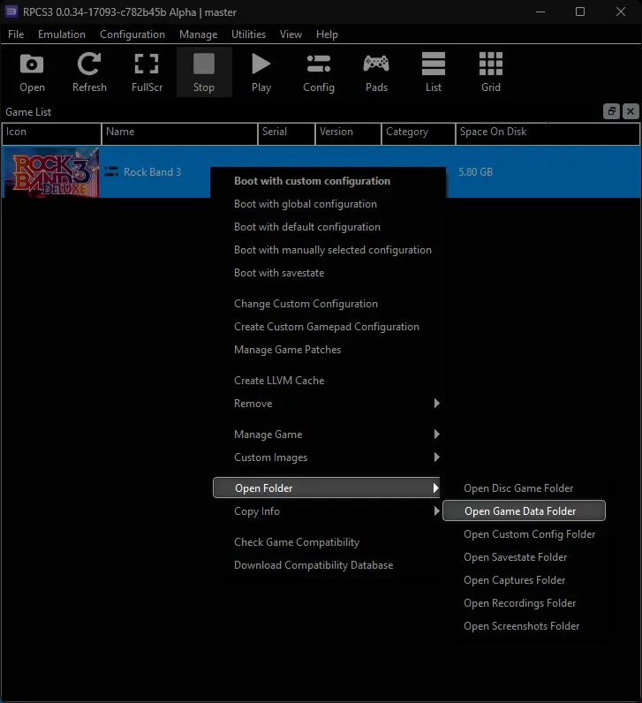Click the Refresh toolbar icon

coord(89,72)
